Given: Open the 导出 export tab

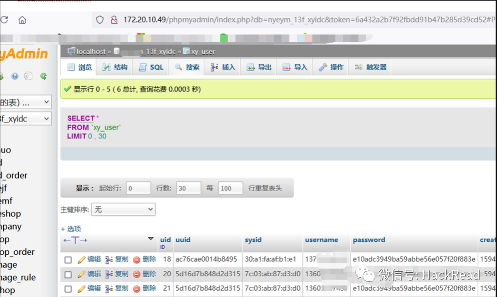Looking at the screenshot, I should [x=259, y=67].
